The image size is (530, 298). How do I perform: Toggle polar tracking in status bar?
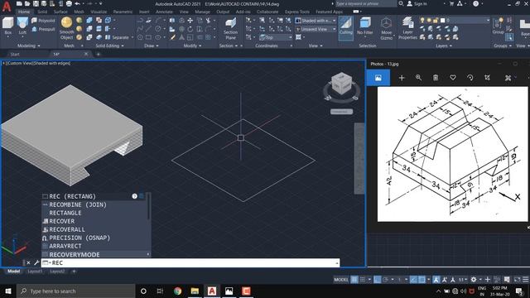pyautogui.click(x=385, y=280)
